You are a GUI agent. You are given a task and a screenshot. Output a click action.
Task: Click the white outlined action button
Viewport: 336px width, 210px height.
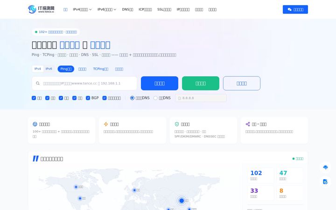[x=242, y=84]
